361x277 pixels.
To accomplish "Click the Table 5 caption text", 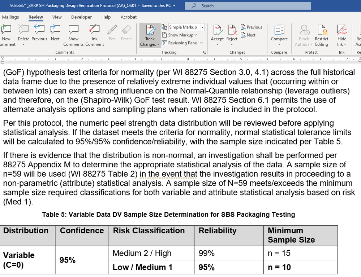I will coord(168,215).
